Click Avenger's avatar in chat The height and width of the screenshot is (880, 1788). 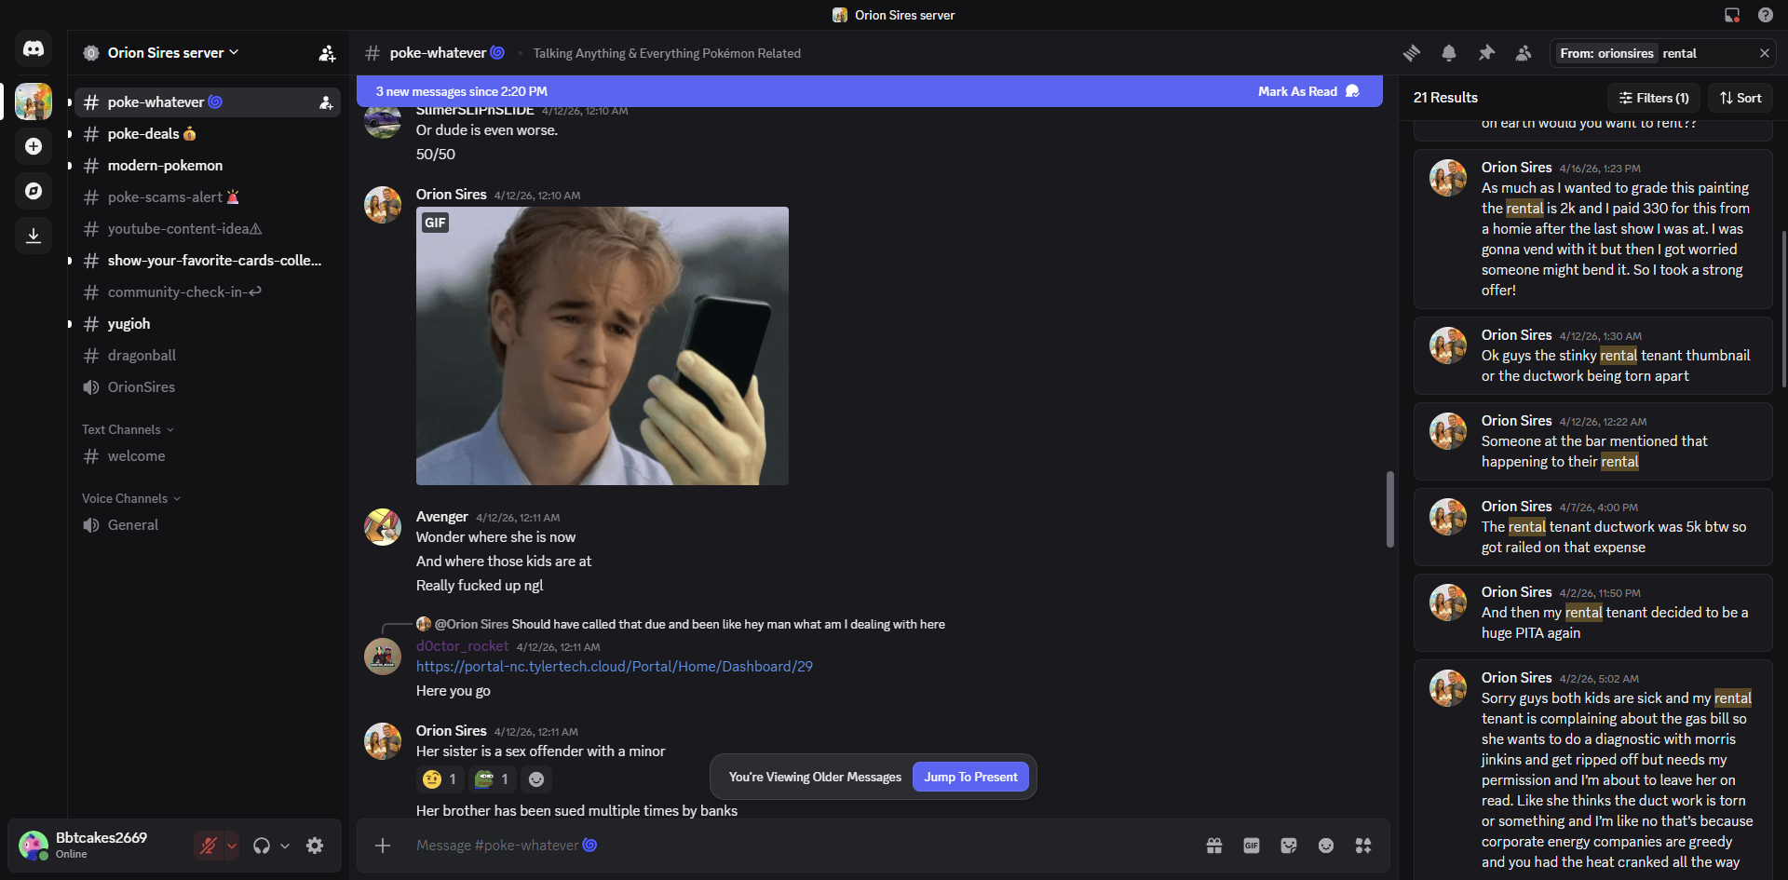383,527
